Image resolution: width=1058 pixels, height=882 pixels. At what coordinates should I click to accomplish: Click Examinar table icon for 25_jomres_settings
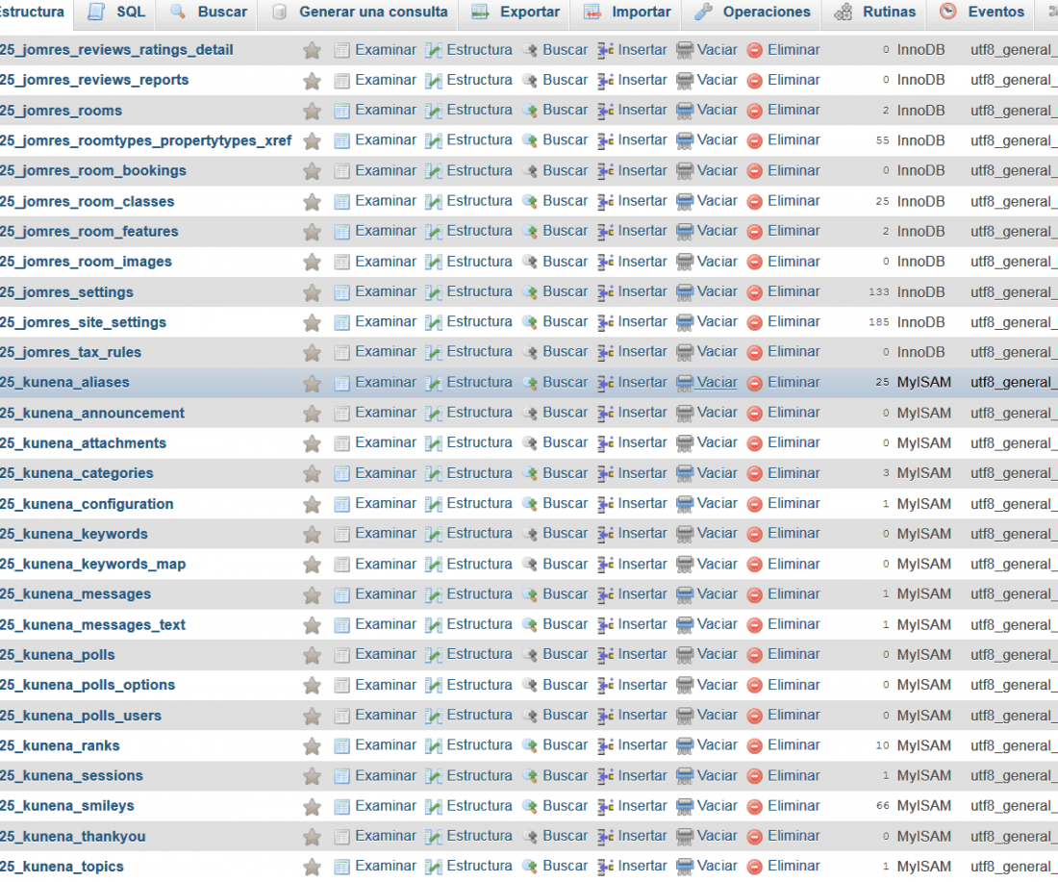[342, 292]
